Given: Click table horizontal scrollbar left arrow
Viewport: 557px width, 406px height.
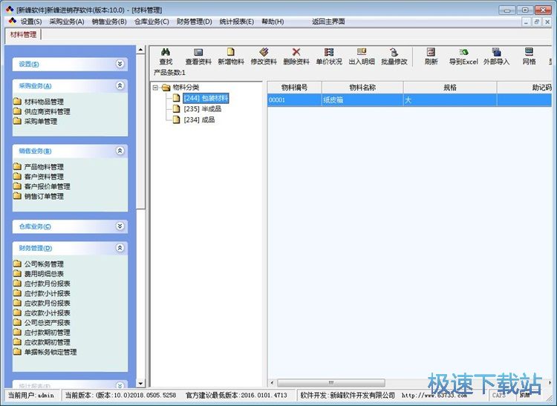Looking at the screenshot, I should (272, 382).
